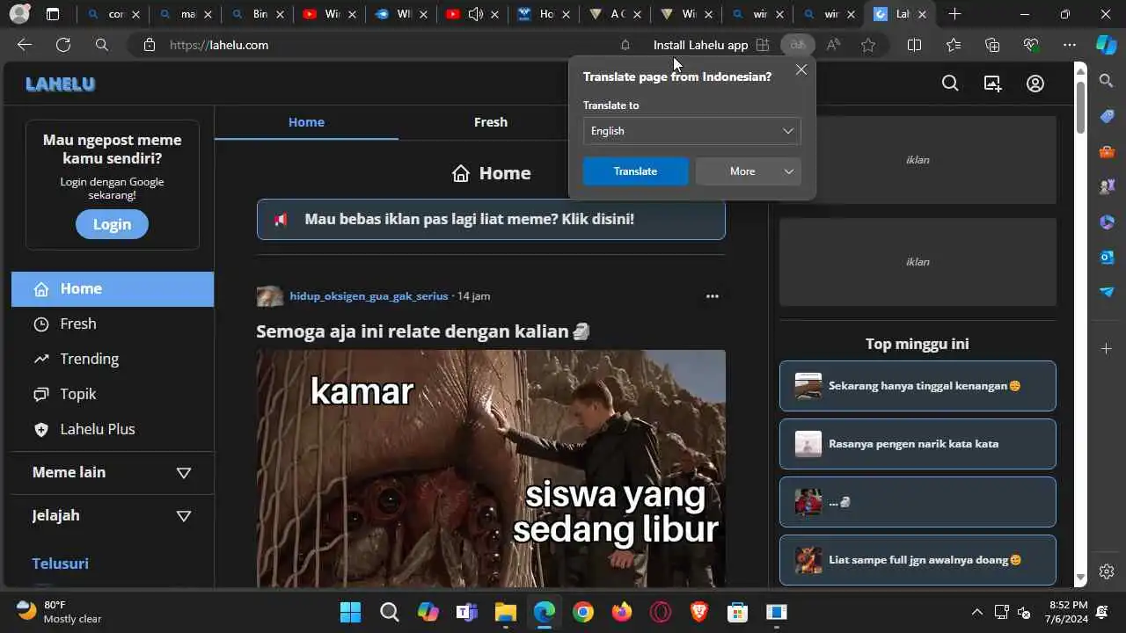Open browser essentials heart icon
Viewport: 1126px width, 633px height.
click(x=1031, y=45)
